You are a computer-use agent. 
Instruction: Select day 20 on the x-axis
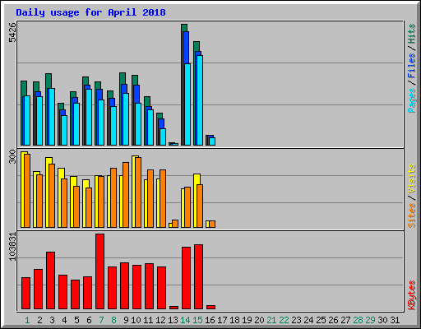[259, 320]
